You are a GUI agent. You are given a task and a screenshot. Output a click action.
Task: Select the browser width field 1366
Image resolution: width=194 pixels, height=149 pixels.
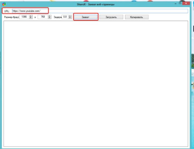coord(24,17)
